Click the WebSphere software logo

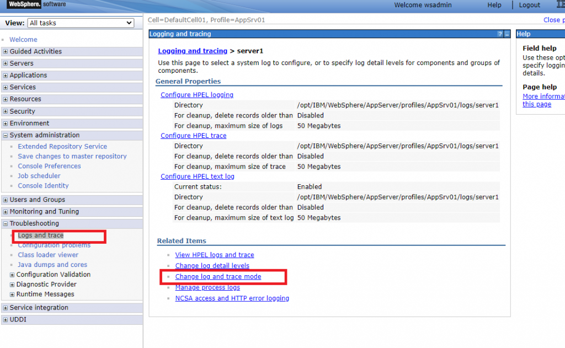click(x=36, y=4)
